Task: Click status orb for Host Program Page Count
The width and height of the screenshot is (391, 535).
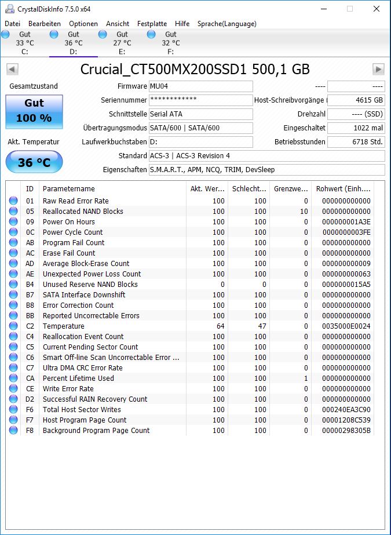Action: [x=13, y=420]
